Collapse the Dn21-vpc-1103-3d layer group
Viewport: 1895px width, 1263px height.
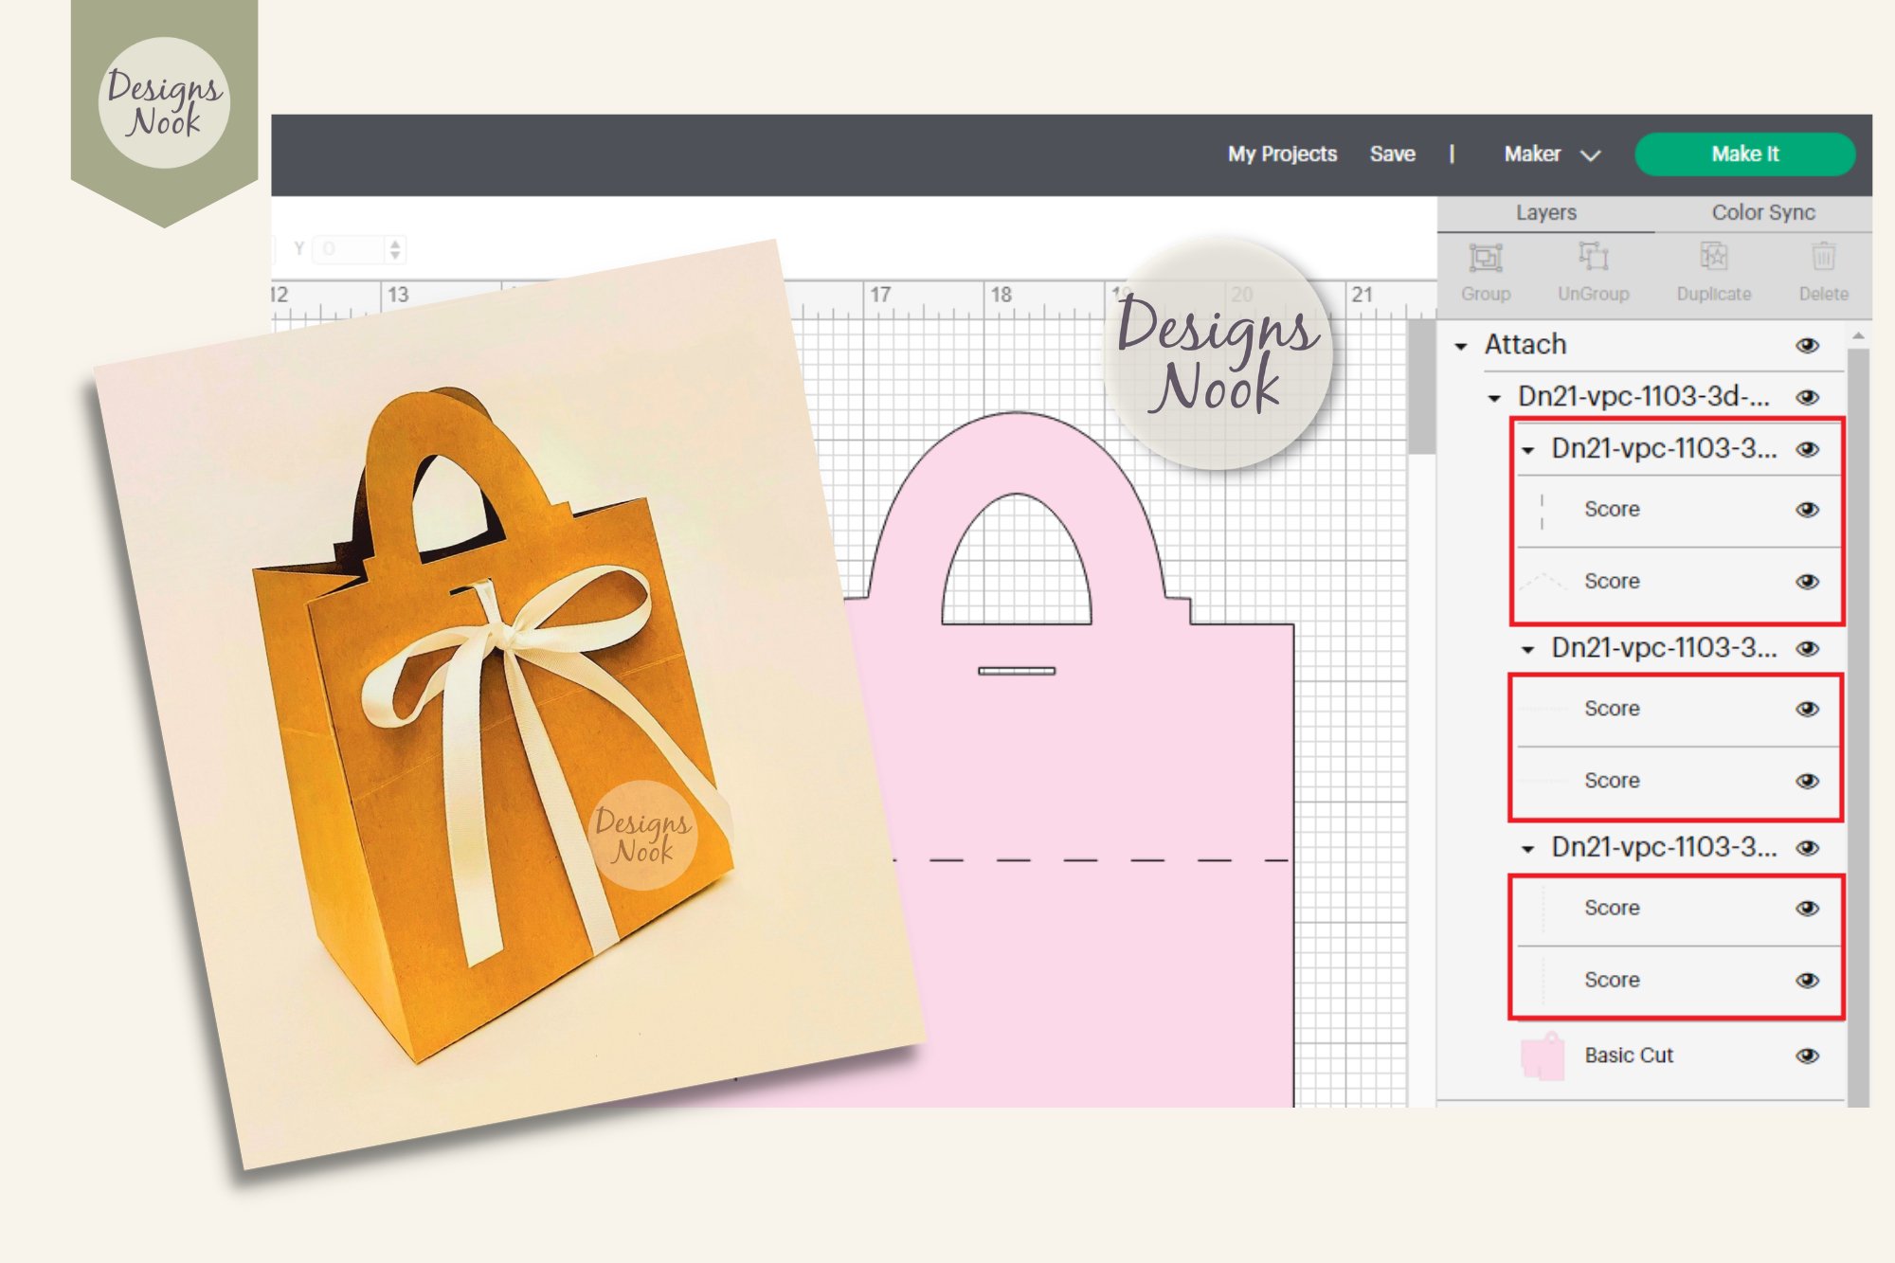(x=1494, y=398)
